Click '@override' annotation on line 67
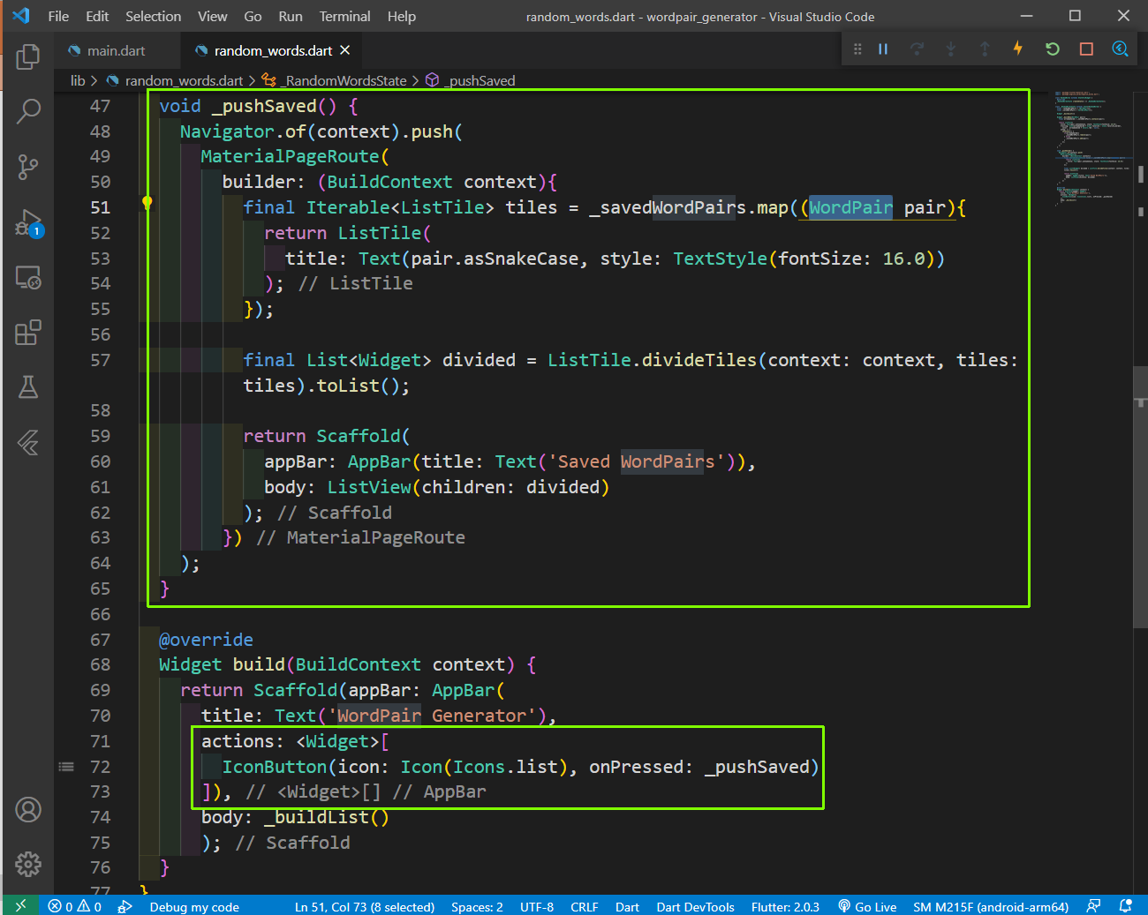This screenshot has width=1148, height=915. 206,640
